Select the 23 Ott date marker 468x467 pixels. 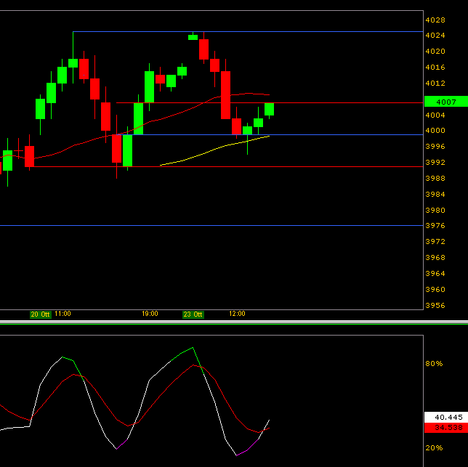(x=193, y=314)
